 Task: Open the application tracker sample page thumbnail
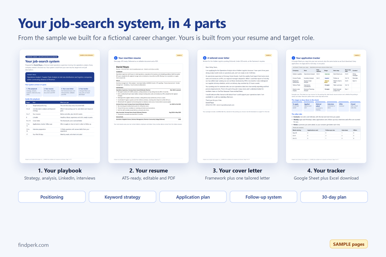pyautogui.click(x=326, y=106)
